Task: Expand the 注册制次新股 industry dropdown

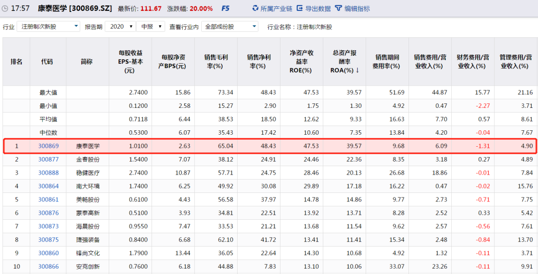Action: pyautogui.click(x=76, y=27)
